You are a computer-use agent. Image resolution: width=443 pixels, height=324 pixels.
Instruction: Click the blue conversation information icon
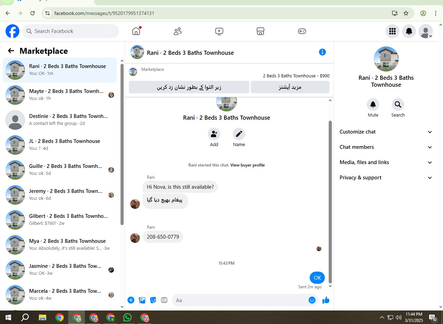pyautogui.click(x=322, y=52)
